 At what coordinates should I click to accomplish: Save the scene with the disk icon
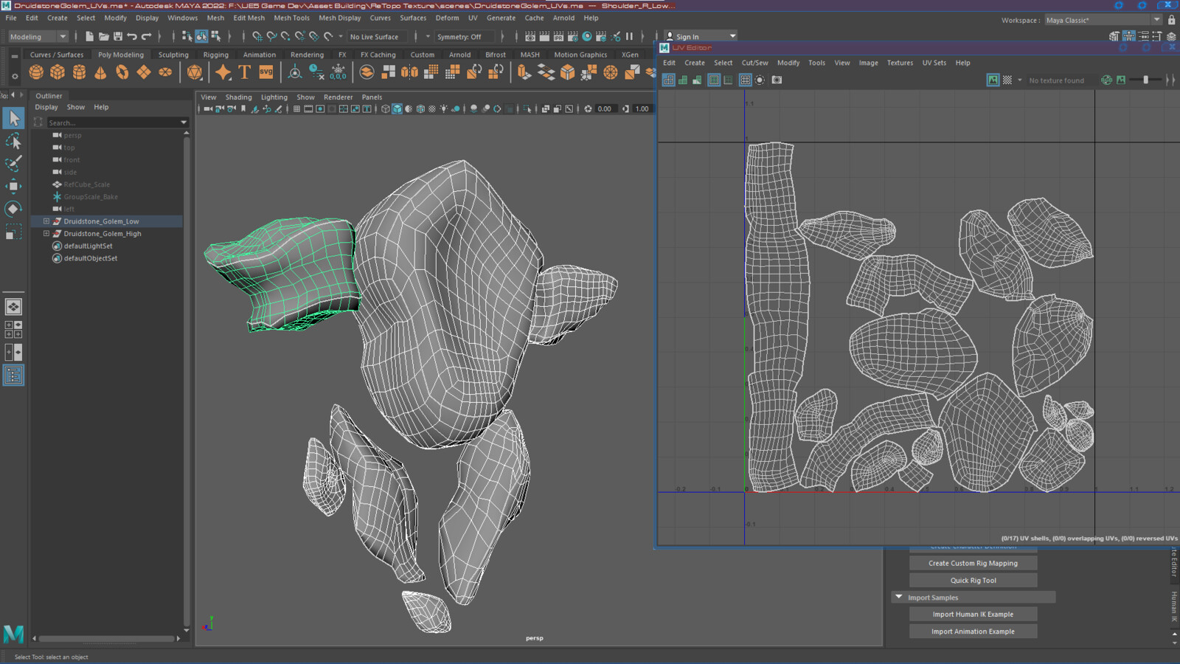(x=117, y=36)
